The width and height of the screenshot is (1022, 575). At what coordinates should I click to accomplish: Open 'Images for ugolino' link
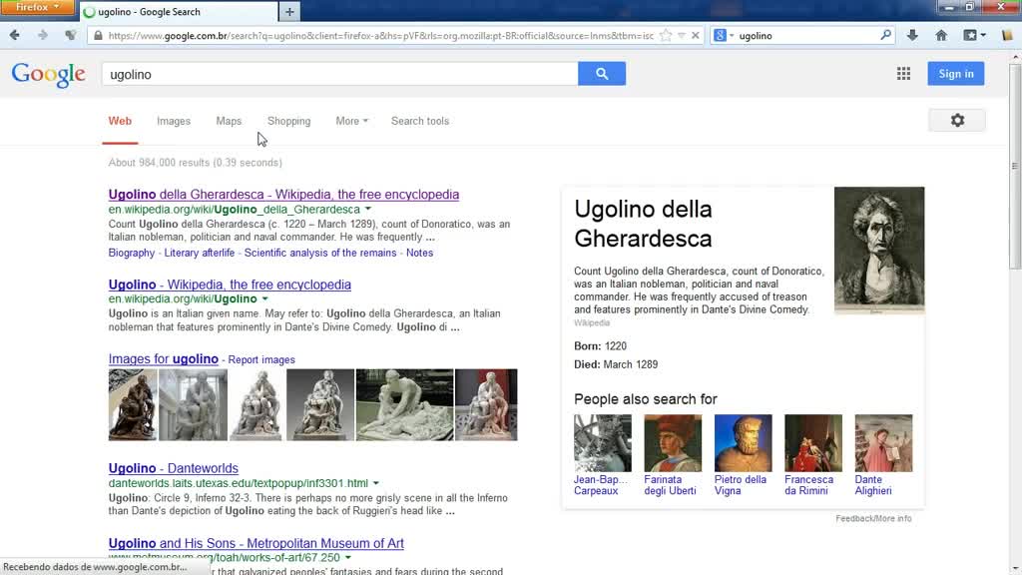pyautogui.click(x=163, y=359)
